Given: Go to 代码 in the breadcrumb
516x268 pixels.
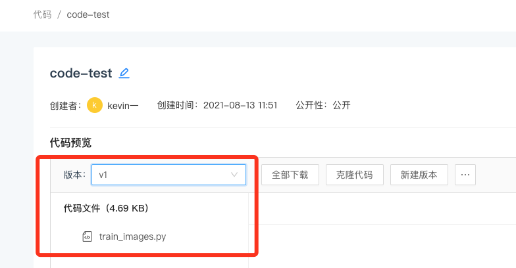Looking at the screenshot, I should point(42,14).
